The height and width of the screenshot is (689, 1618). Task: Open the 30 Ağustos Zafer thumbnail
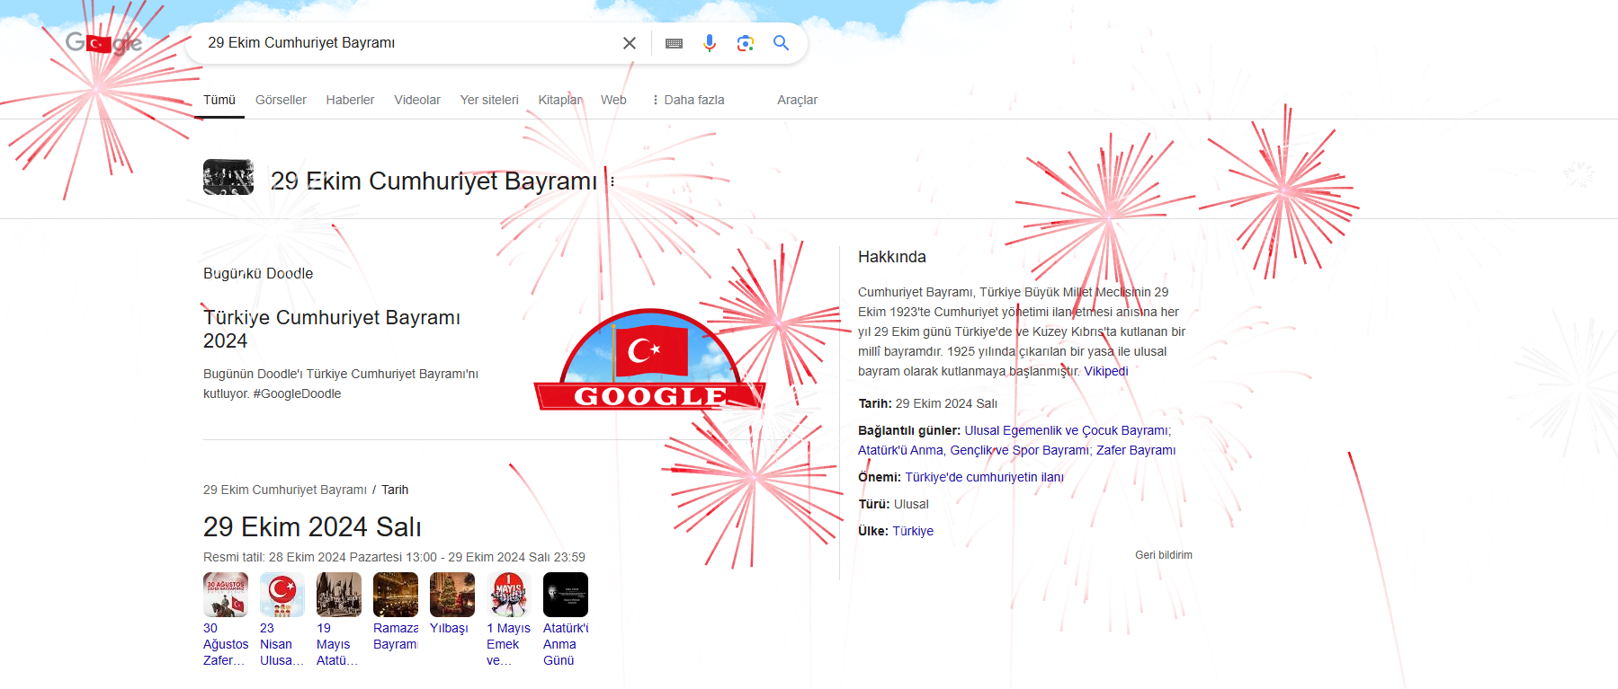226,595
